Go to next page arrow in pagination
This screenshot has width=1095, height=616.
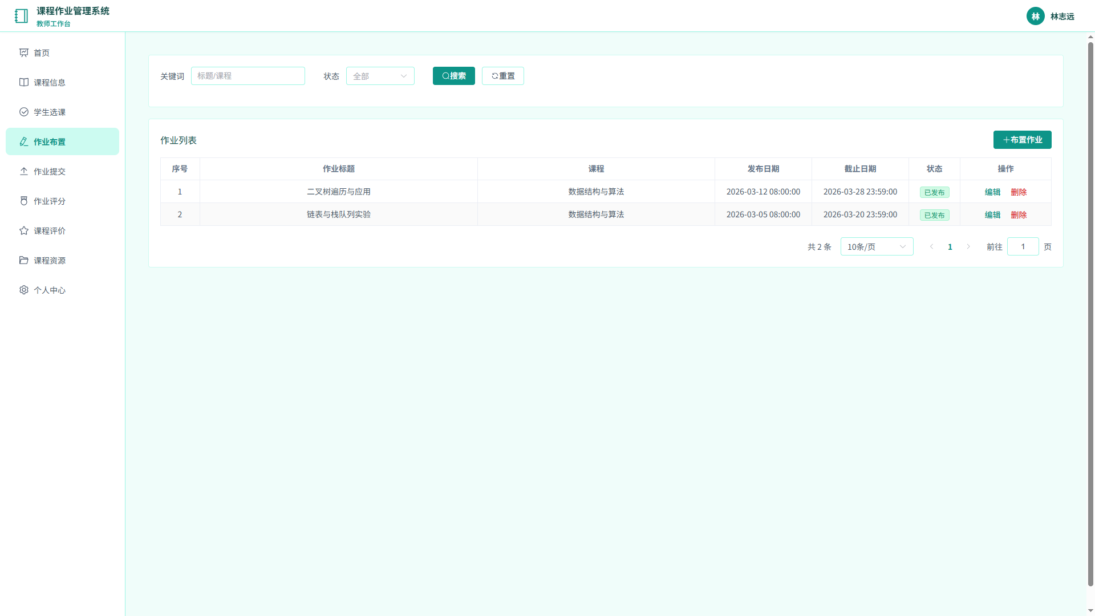968,246
